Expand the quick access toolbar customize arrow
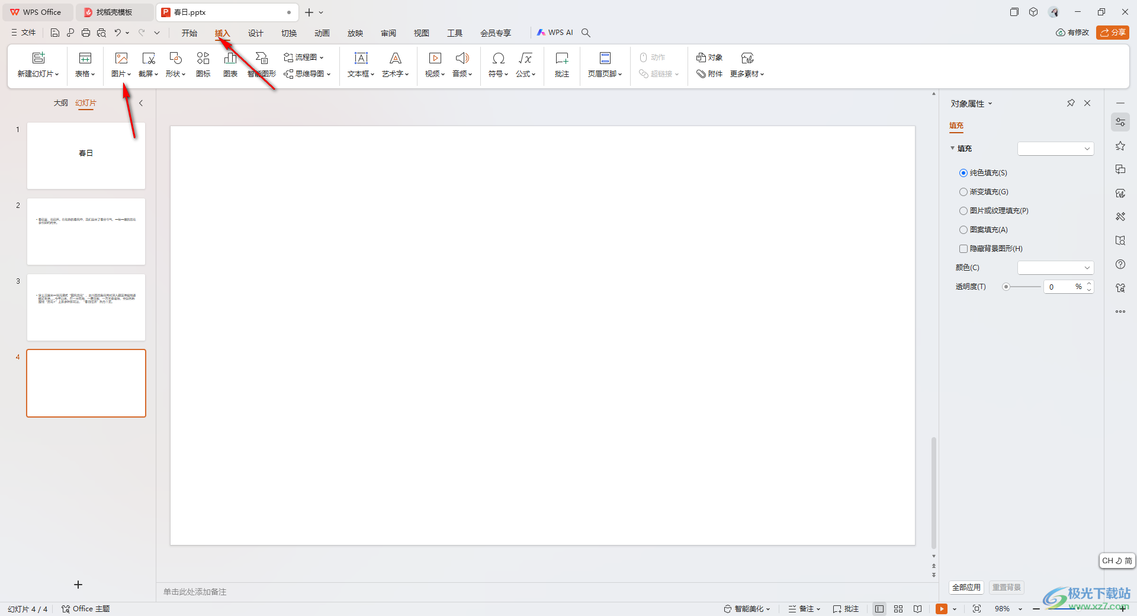The height and width of the screenshot is (616, 1137). point(157,33)
